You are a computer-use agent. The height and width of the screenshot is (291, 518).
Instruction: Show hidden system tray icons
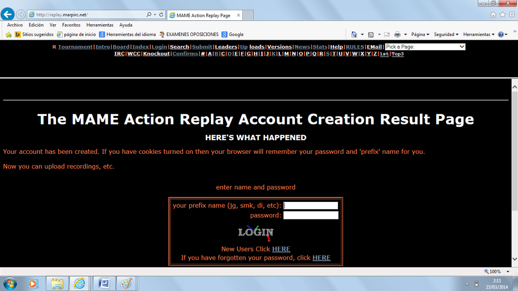467,284
